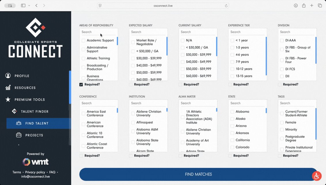Check California in State list
The height and width of the screenshot is (185, 326).
pyautogui.click(x=232, y=140)
